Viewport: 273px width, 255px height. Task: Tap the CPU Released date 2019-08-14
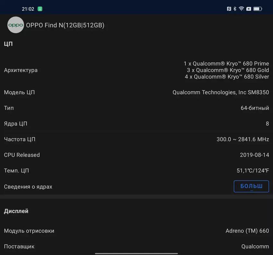click(x=254, y=155)
